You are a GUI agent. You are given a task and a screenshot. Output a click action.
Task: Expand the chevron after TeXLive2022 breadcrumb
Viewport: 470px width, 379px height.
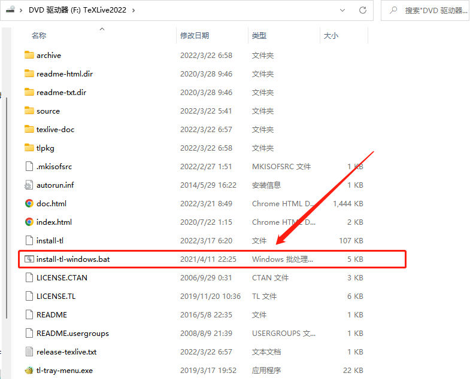(x=134, y=11)
